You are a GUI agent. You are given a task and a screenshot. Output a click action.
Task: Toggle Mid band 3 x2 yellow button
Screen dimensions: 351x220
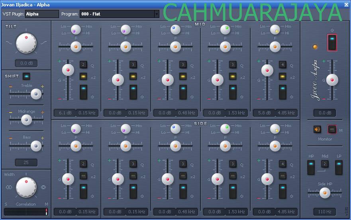point(183,77)
